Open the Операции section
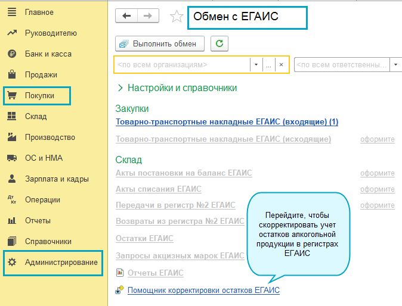This screenshot has width=402, height=306. (x=42, y=199)
